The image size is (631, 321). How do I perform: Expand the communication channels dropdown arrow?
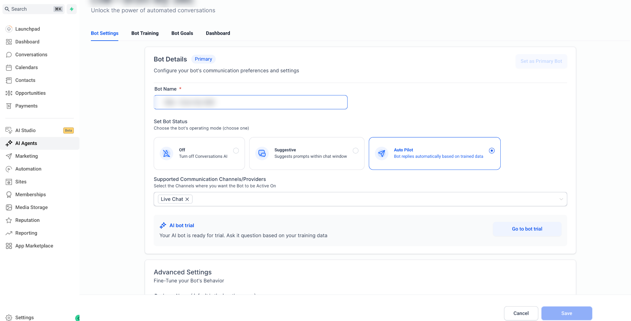point(561,199)
